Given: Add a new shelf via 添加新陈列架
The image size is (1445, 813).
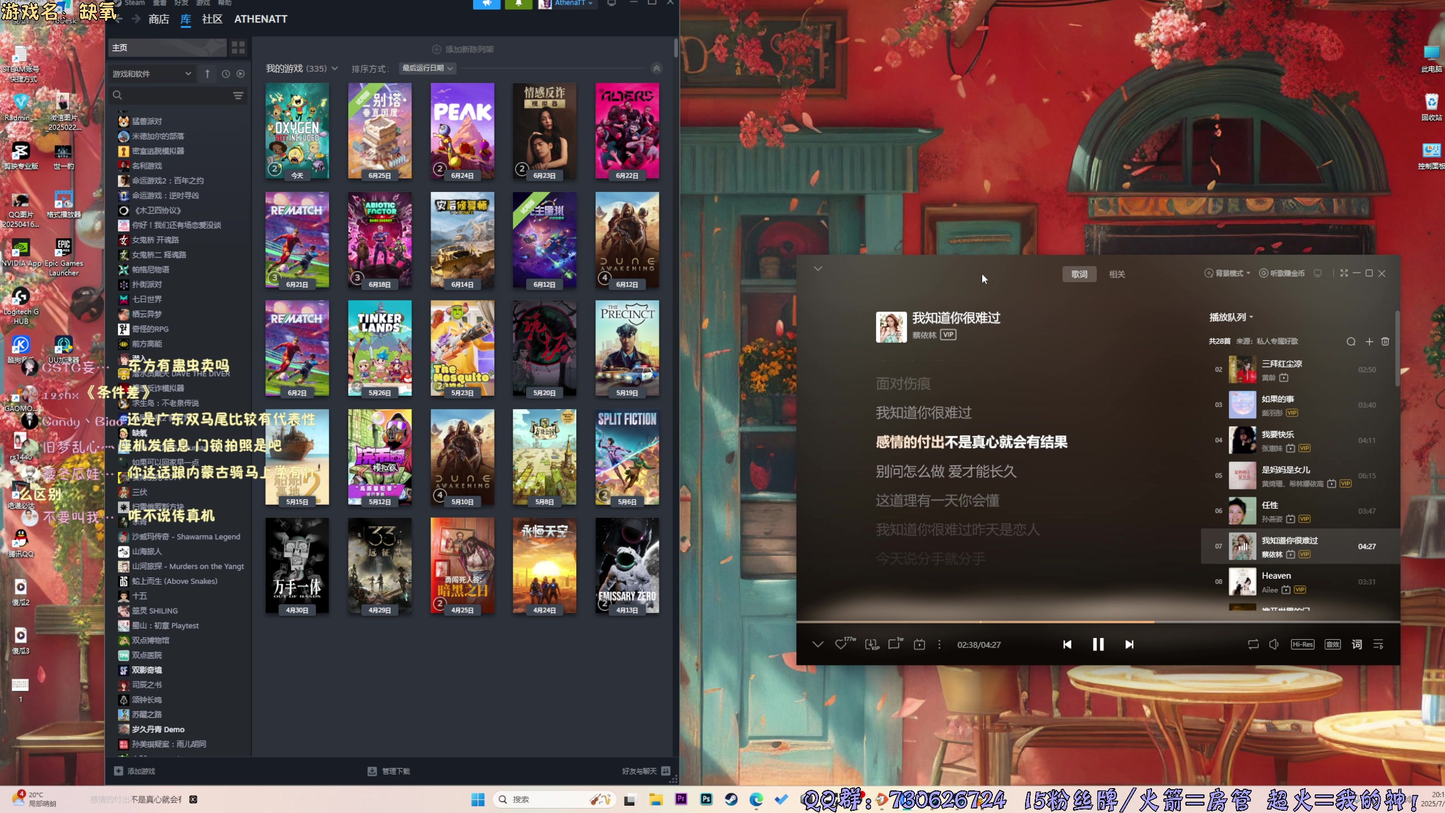Looking at the screenshot, I should 463,49.
